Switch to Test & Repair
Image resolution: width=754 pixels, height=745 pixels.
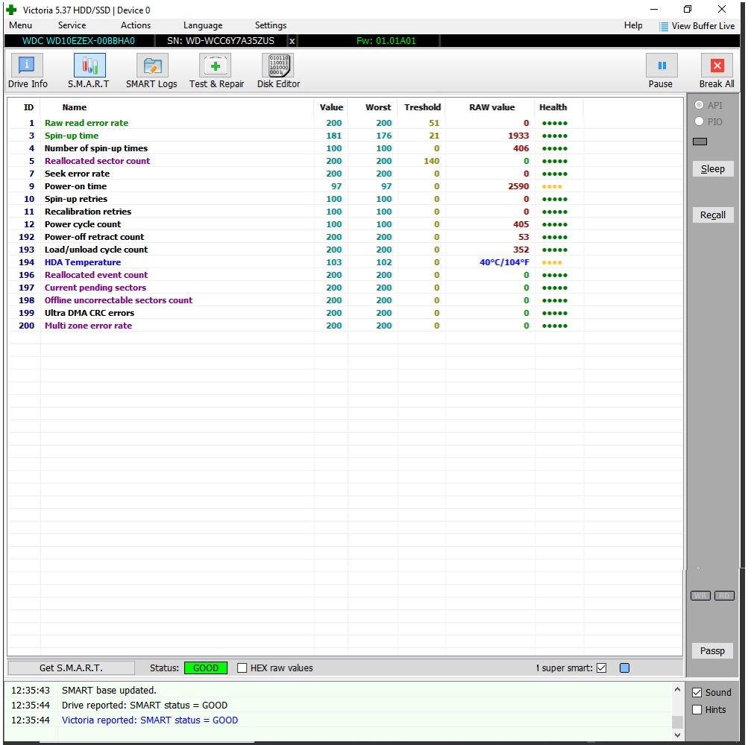tap(216, 66)
